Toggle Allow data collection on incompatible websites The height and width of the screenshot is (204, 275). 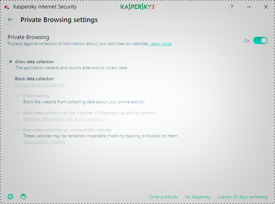(18, 130)
